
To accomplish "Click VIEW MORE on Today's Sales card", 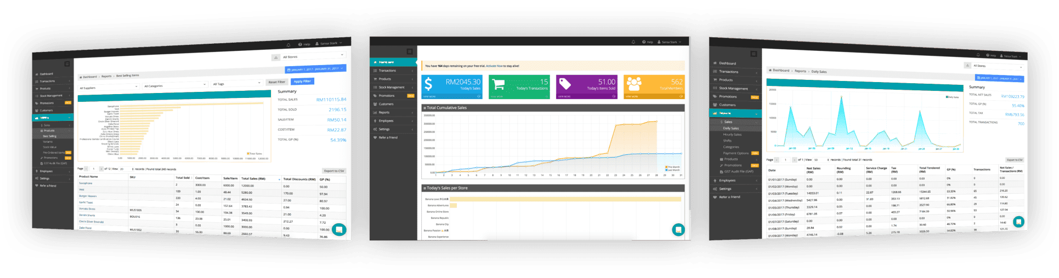I will coord(429,96).
